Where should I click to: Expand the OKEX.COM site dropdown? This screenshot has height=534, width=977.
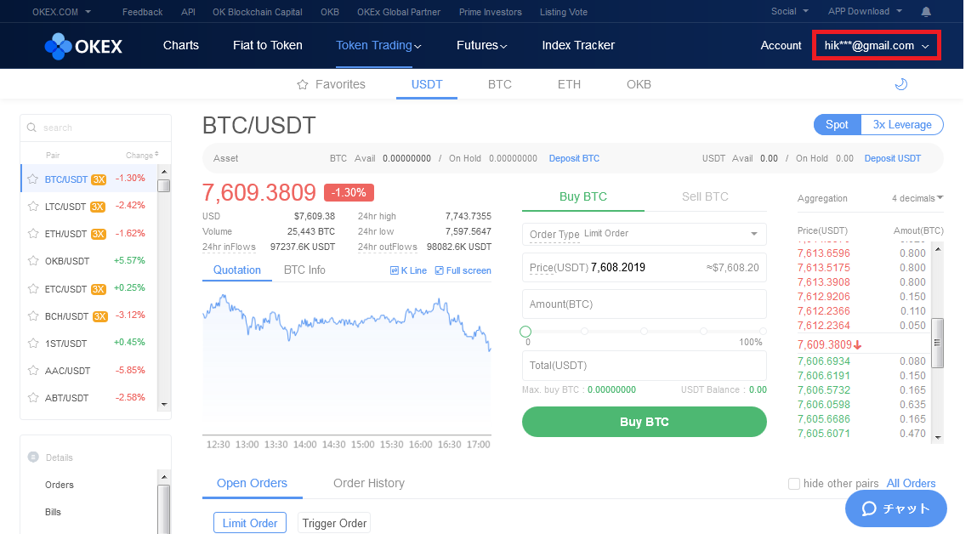[62, 12]
